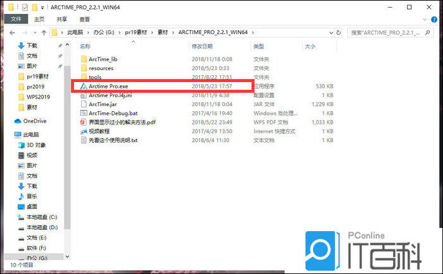Image resolution: width=443 pixels, height=274 pixels.
Task: Open the recent locations dropdown arrow
Action: (x=35, y=33)
